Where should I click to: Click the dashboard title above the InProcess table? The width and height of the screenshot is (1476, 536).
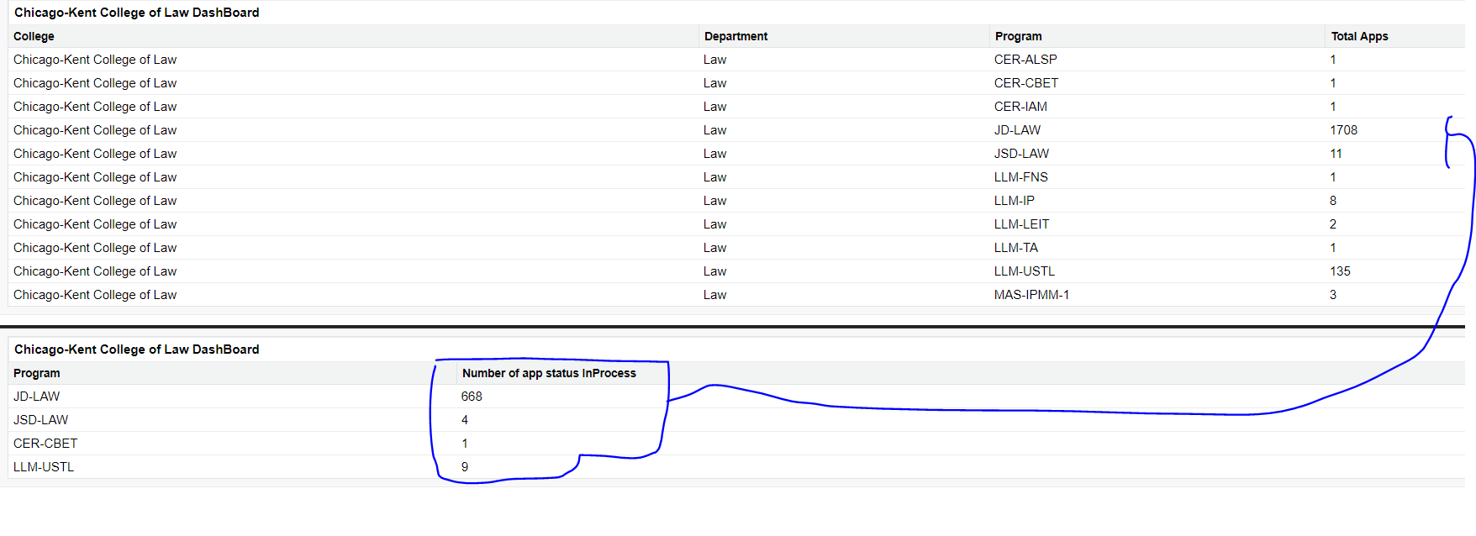(x=137, y=349)
